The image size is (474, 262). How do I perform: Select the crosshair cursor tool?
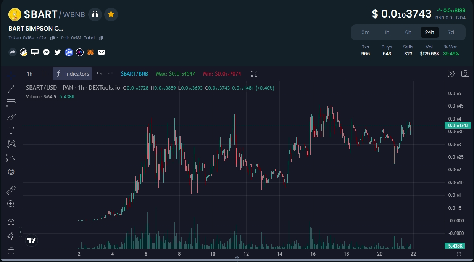pos(11,75)
